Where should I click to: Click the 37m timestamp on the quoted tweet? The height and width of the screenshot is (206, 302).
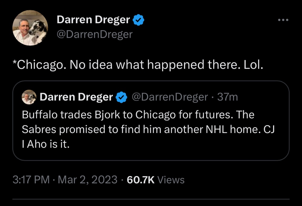pyautogui.click(x=228, y=97)
